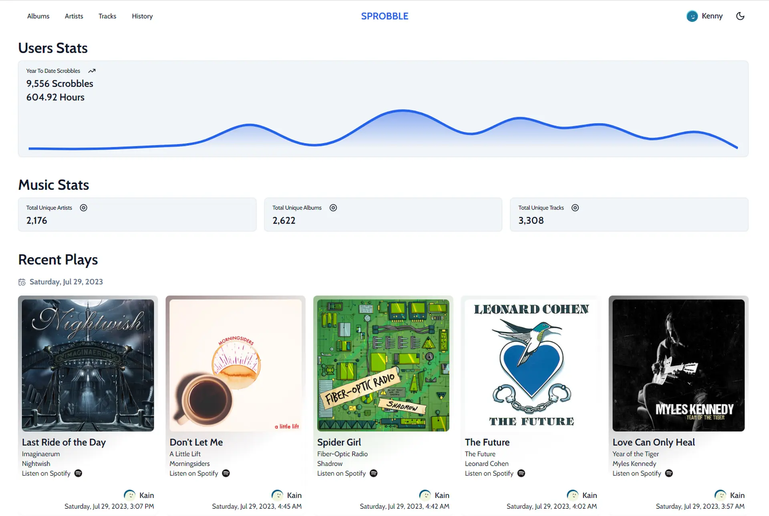Click the Spotify icon under Leonard Cohen
This screenshot has height=516, width=769.
click(521, 473)
